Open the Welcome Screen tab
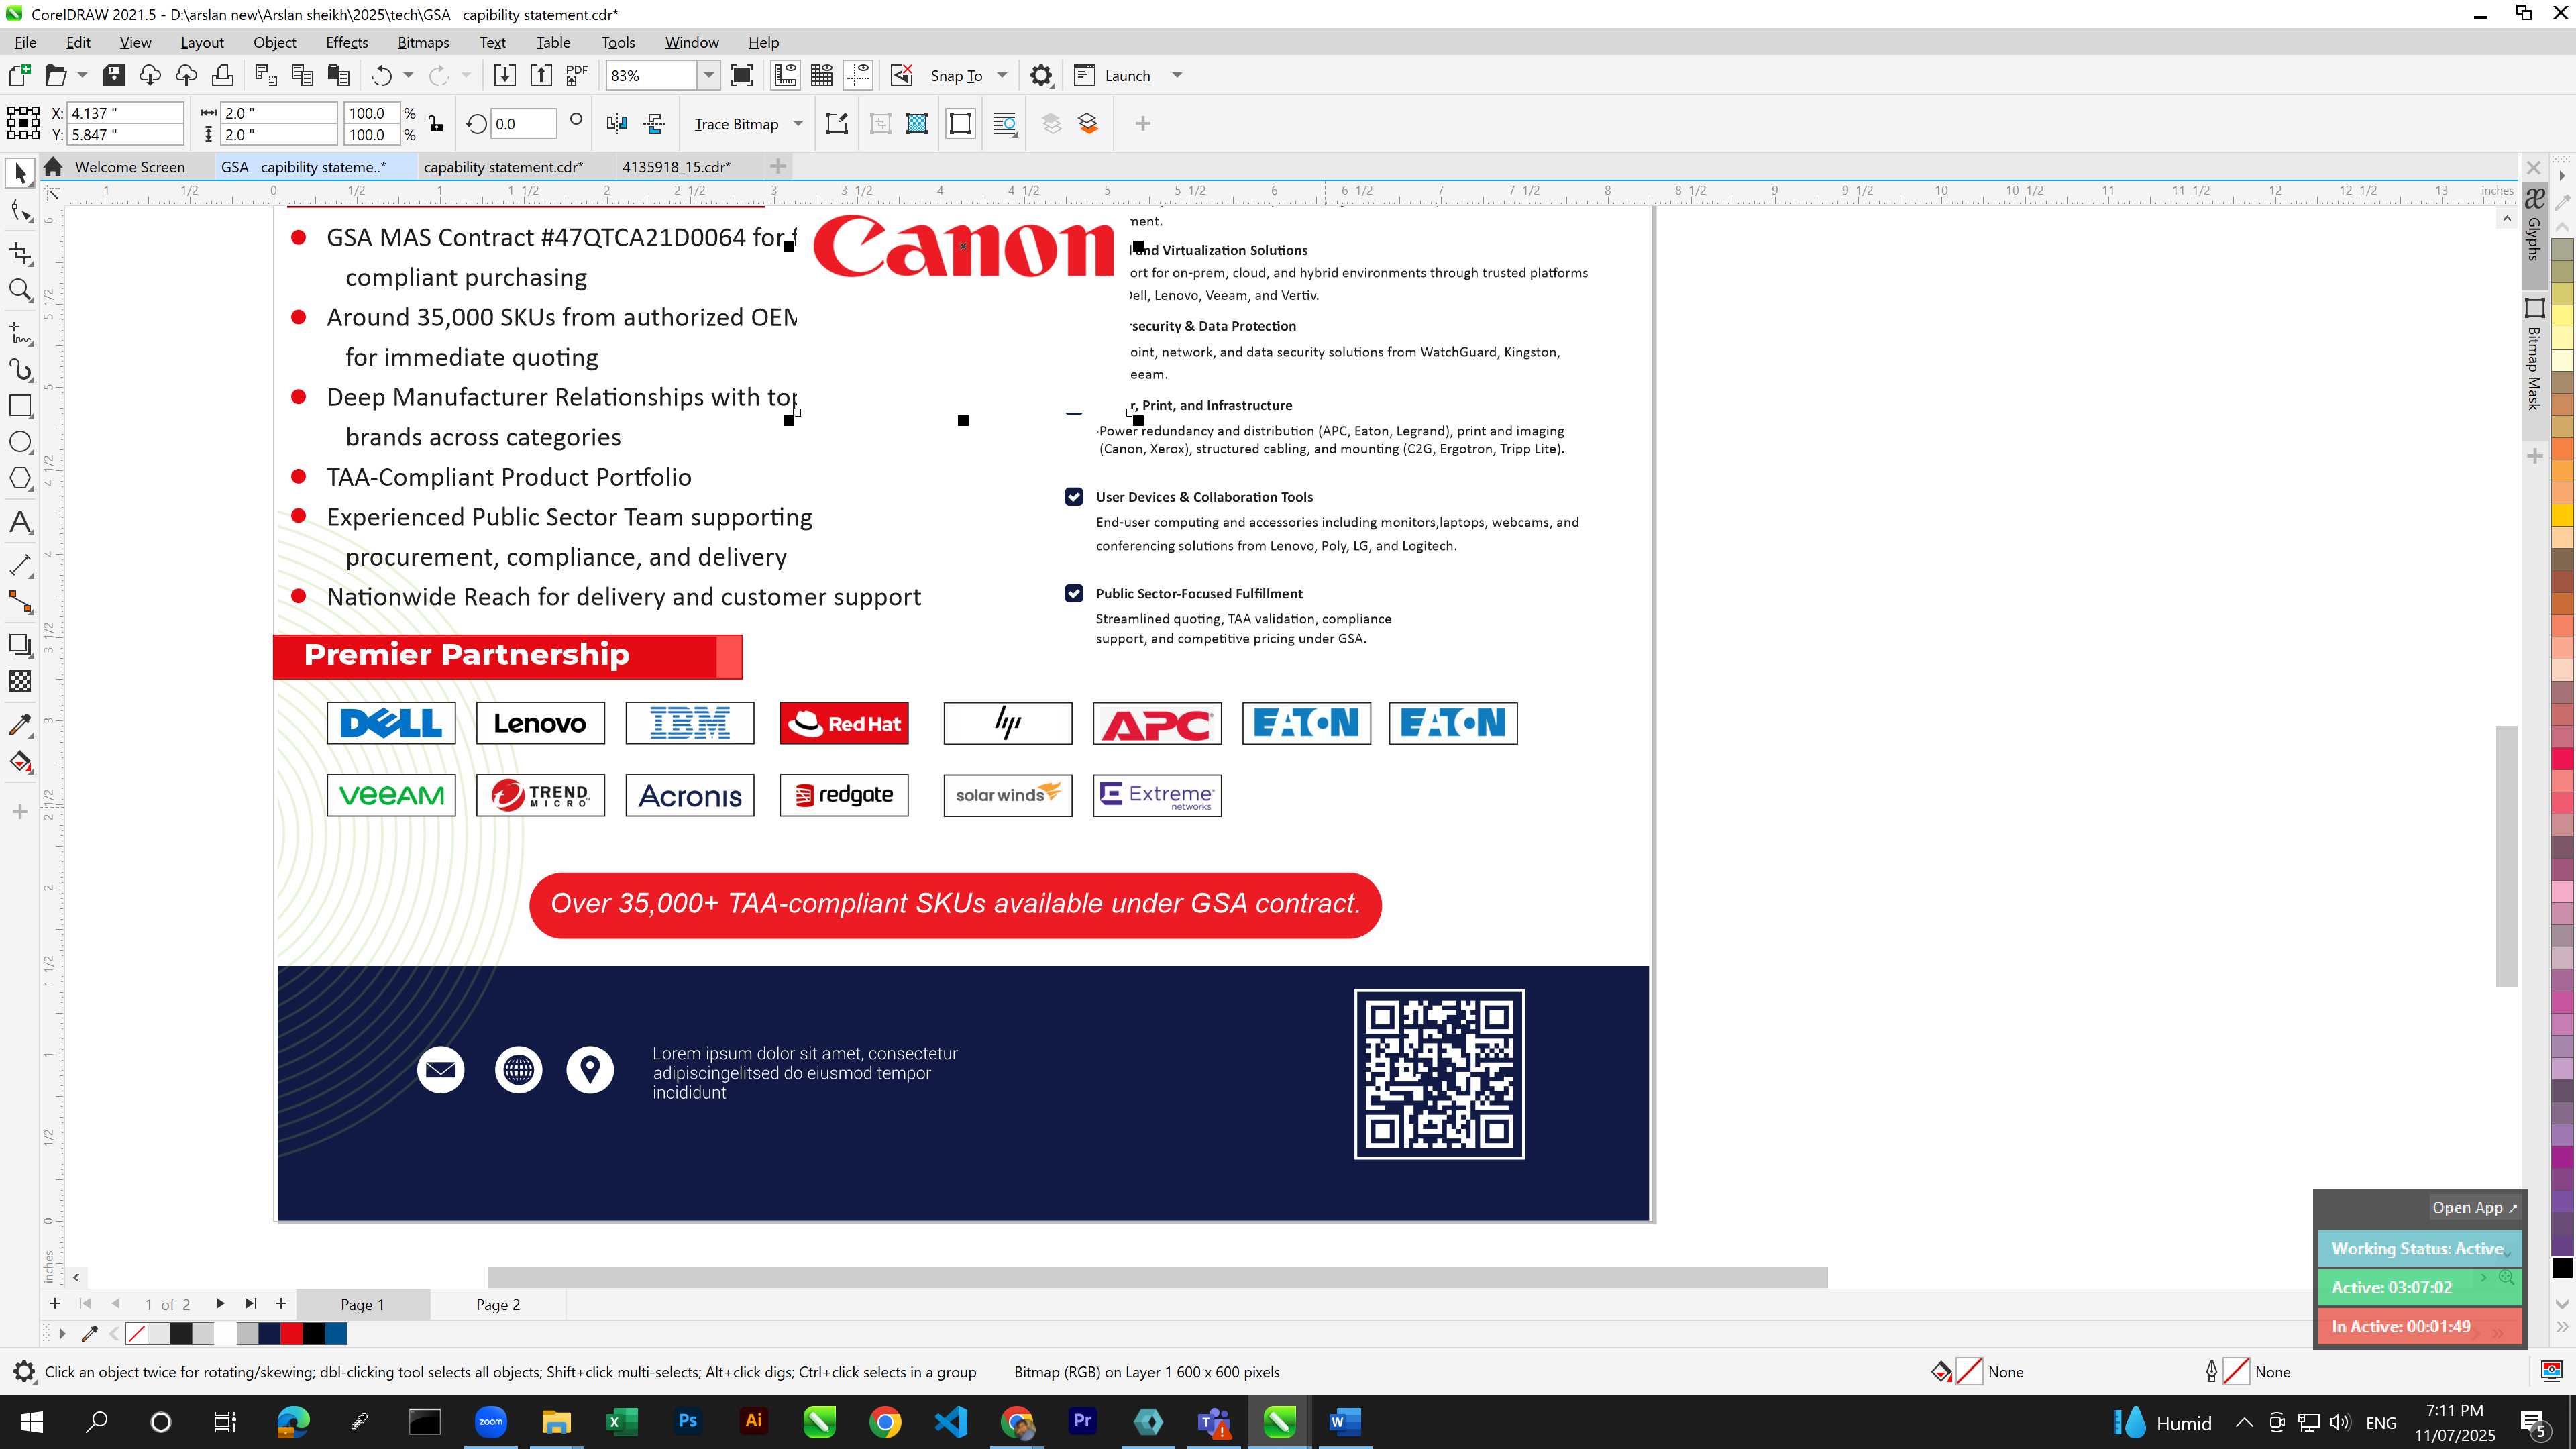 (x=129, y=167)
